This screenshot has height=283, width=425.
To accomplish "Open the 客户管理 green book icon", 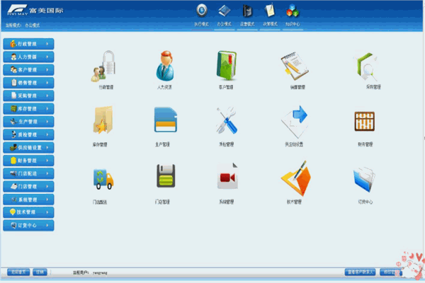I will [x=227, y=65].
